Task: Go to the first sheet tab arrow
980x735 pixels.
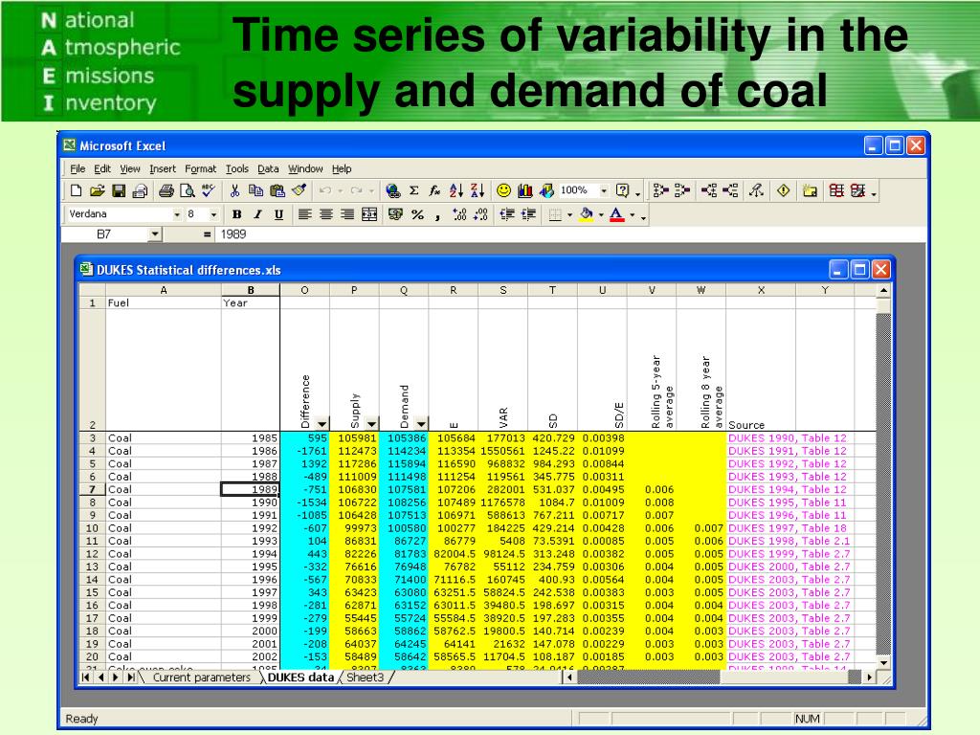Action: point(85,678)
